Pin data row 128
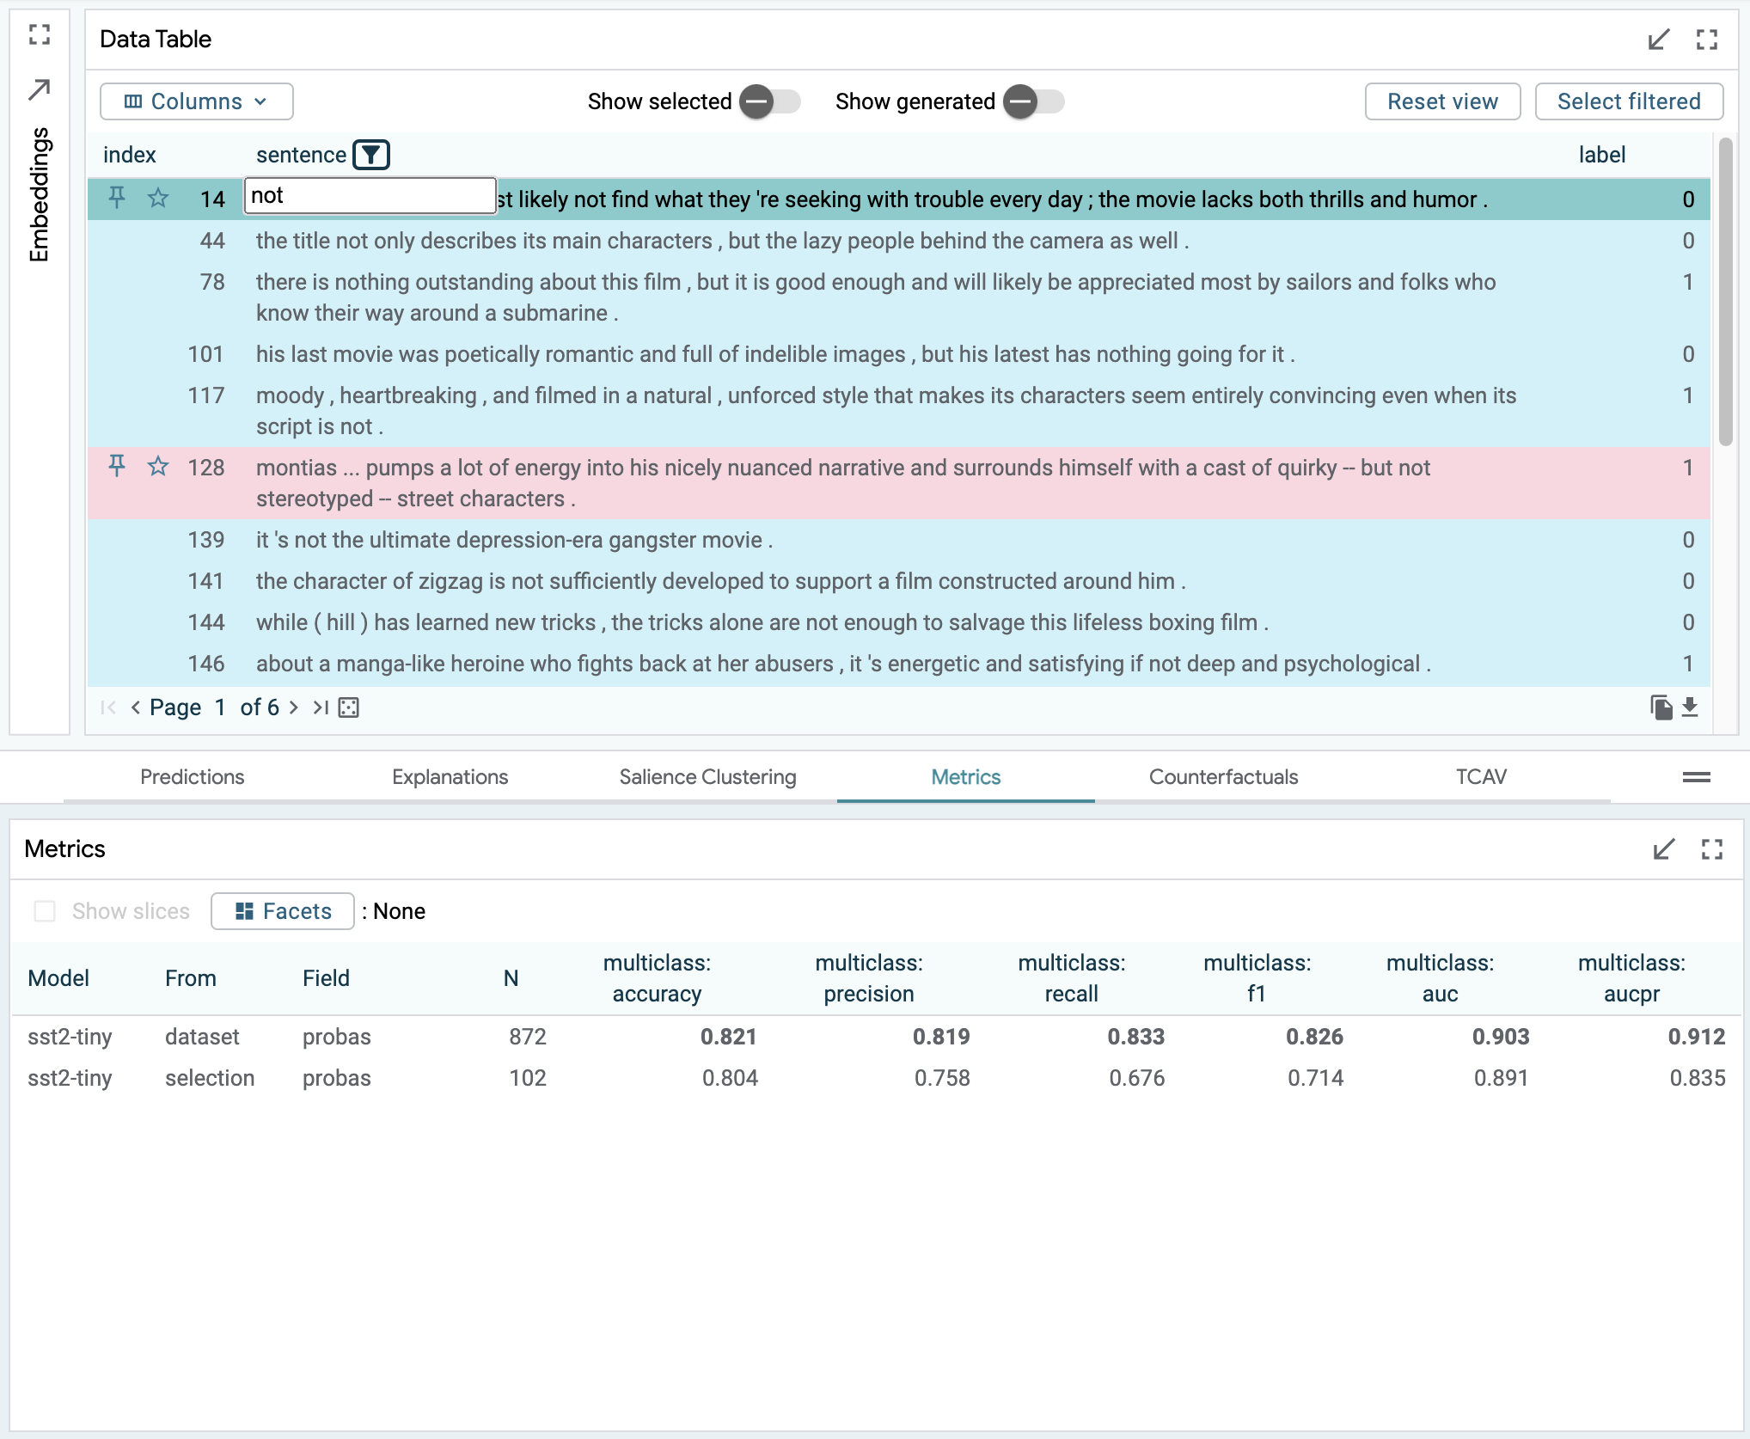 click(117, 467)
